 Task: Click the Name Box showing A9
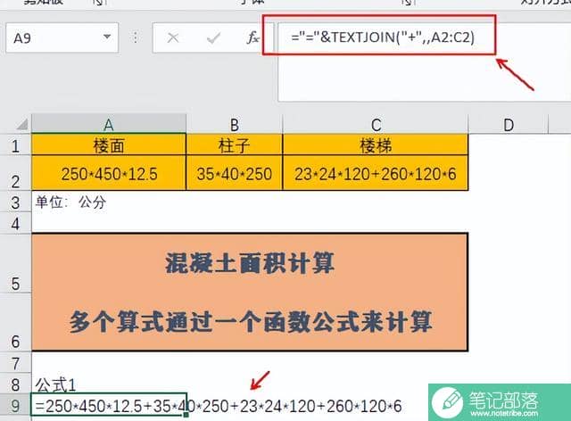tap(62, 37)
